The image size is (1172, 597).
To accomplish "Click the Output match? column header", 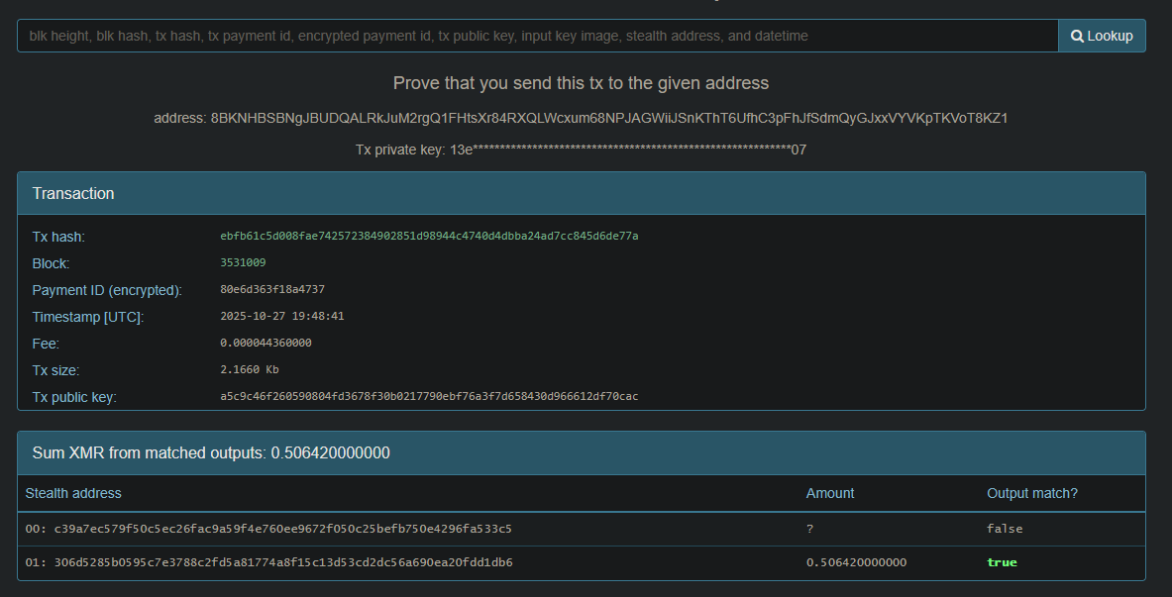I will coord(1032,493).
